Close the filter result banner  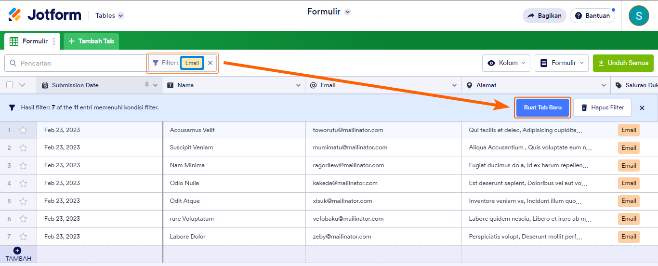coord(642,108)
